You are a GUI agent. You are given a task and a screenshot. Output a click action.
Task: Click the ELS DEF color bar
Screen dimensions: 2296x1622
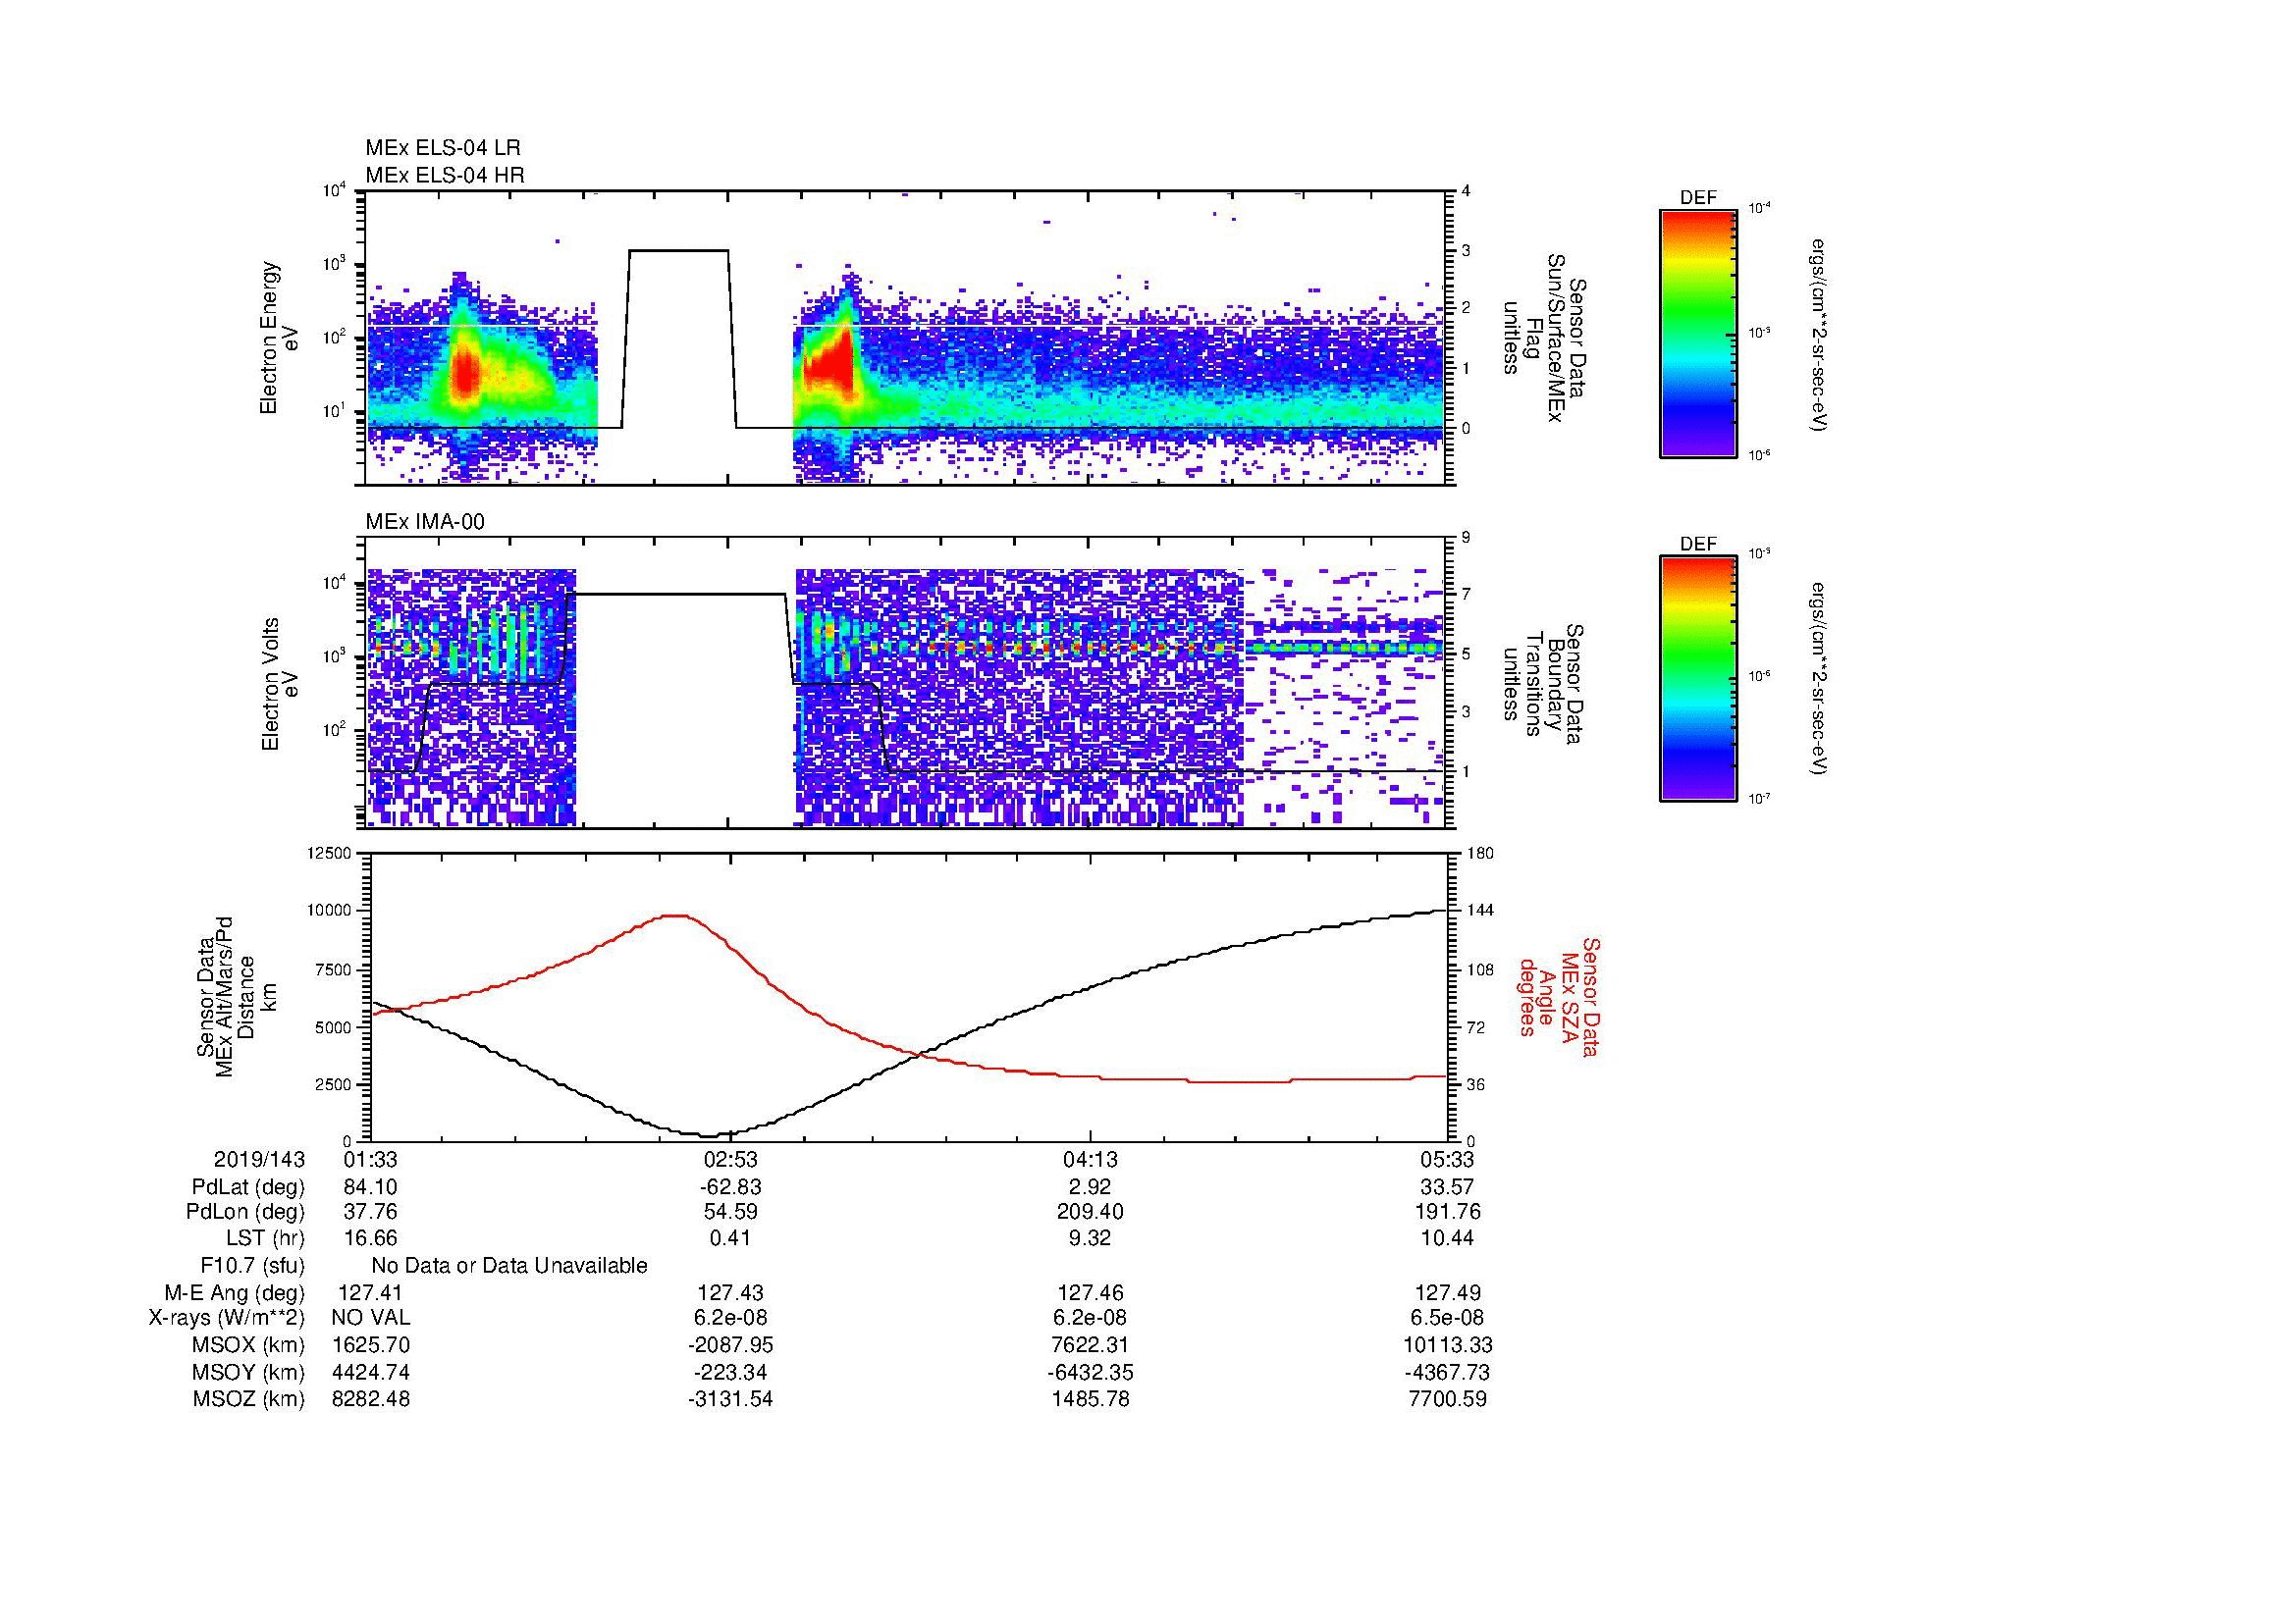(x=1697, y=333)
